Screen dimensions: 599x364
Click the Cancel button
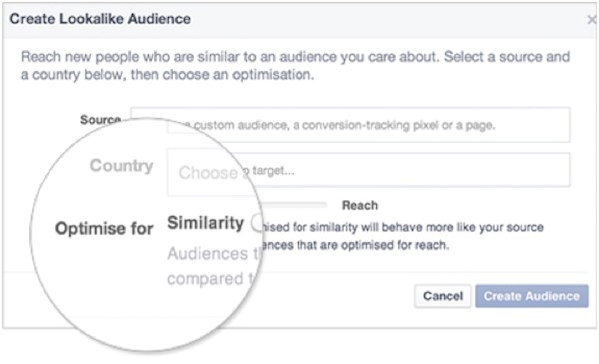point(442,296)
